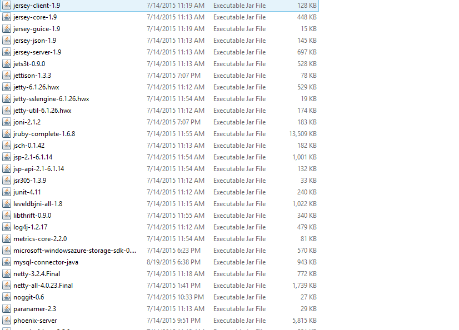Click the 5,815 KB size value
Viewport: 459px width, 330px height.
pyautogui.click(x=305, y=321)
